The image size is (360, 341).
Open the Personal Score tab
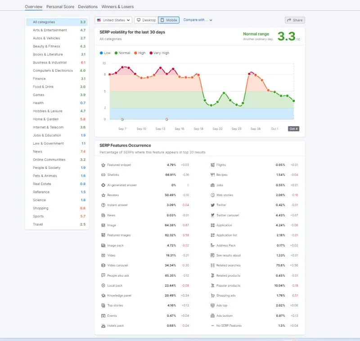[60, 7]
